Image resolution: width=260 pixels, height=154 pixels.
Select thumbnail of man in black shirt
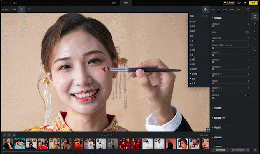point(8,144)
